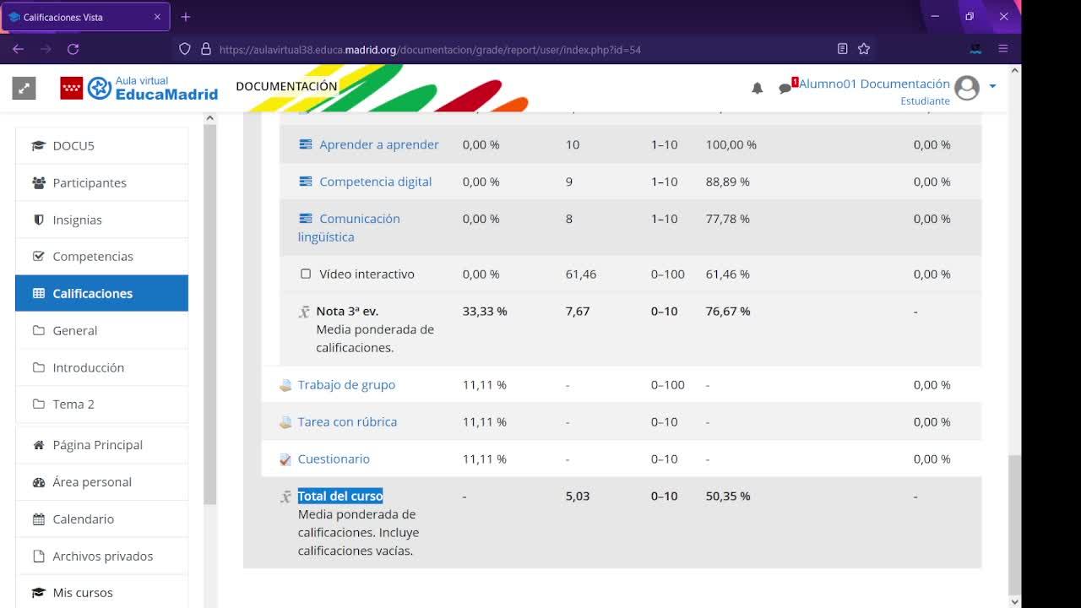
Task: Click the Competencia digital forum icon
Action: [x=306, y=182]
